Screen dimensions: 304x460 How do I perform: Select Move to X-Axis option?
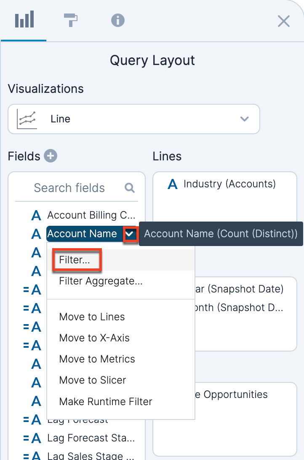click(94, 338)
